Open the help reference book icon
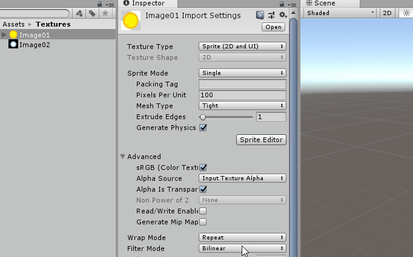 tap(260, 15)
